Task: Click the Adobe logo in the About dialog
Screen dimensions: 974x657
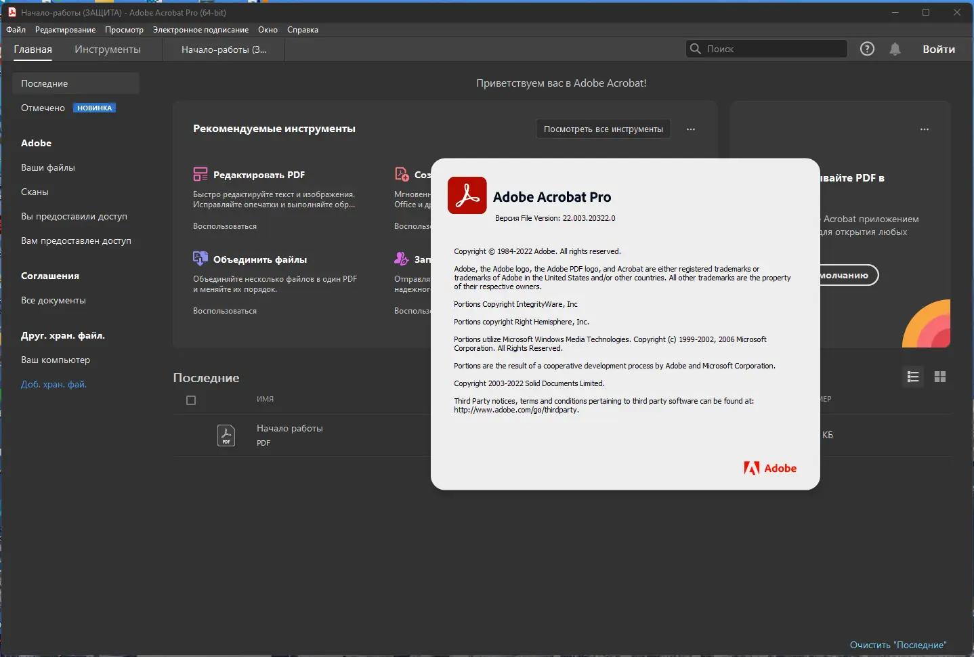Action: (770, 468)
